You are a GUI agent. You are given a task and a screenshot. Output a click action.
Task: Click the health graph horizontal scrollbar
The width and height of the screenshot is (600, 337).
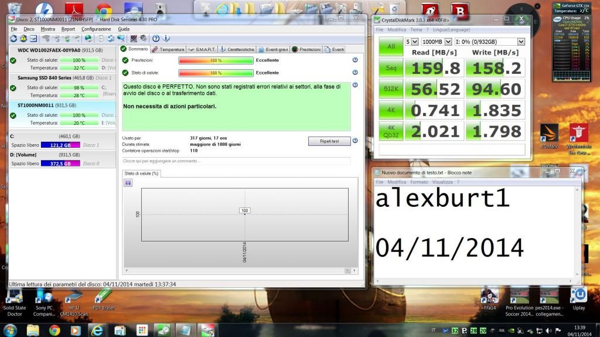[240, 270]
